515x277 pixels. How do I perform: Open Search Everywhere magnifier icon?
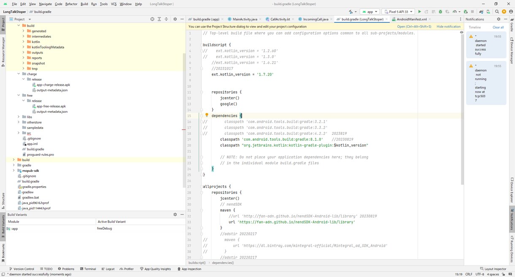(x=497, y=12)
